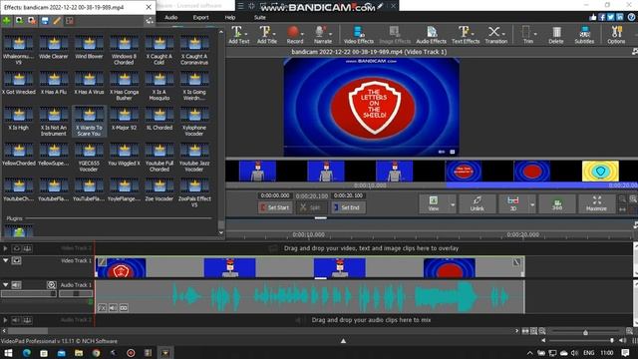Click the green Add Effect plus icon
Screen dimensions: 638x359
coord(7,20)
